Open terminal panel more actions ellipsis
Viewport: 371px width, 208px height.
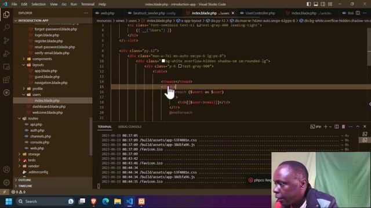[351, 127]
